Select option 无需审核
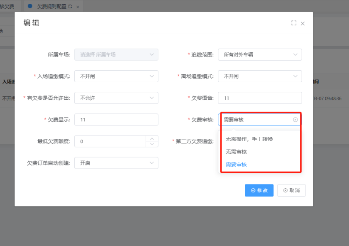The height and width of the screenshot is (246, 349). (260, 152)
